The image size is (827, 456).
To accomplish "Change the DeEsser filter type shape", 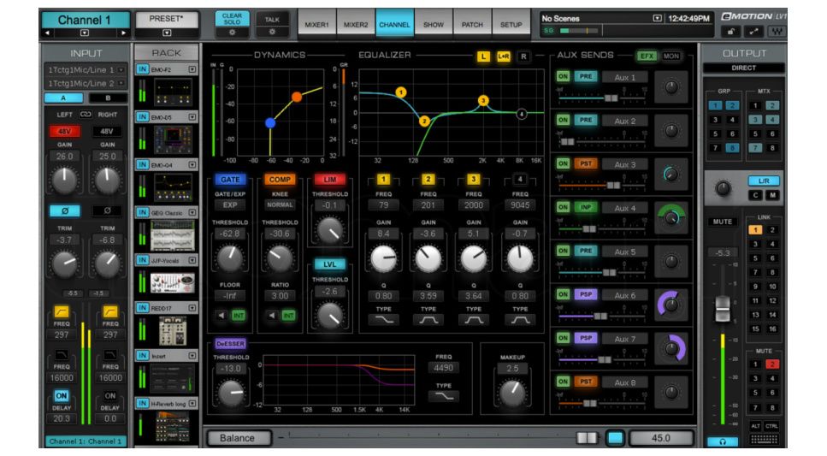I will [x=444, y=396].
